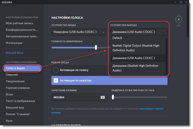Open Горячие клавиши settings
193x129 pixels.
[18, 88]
